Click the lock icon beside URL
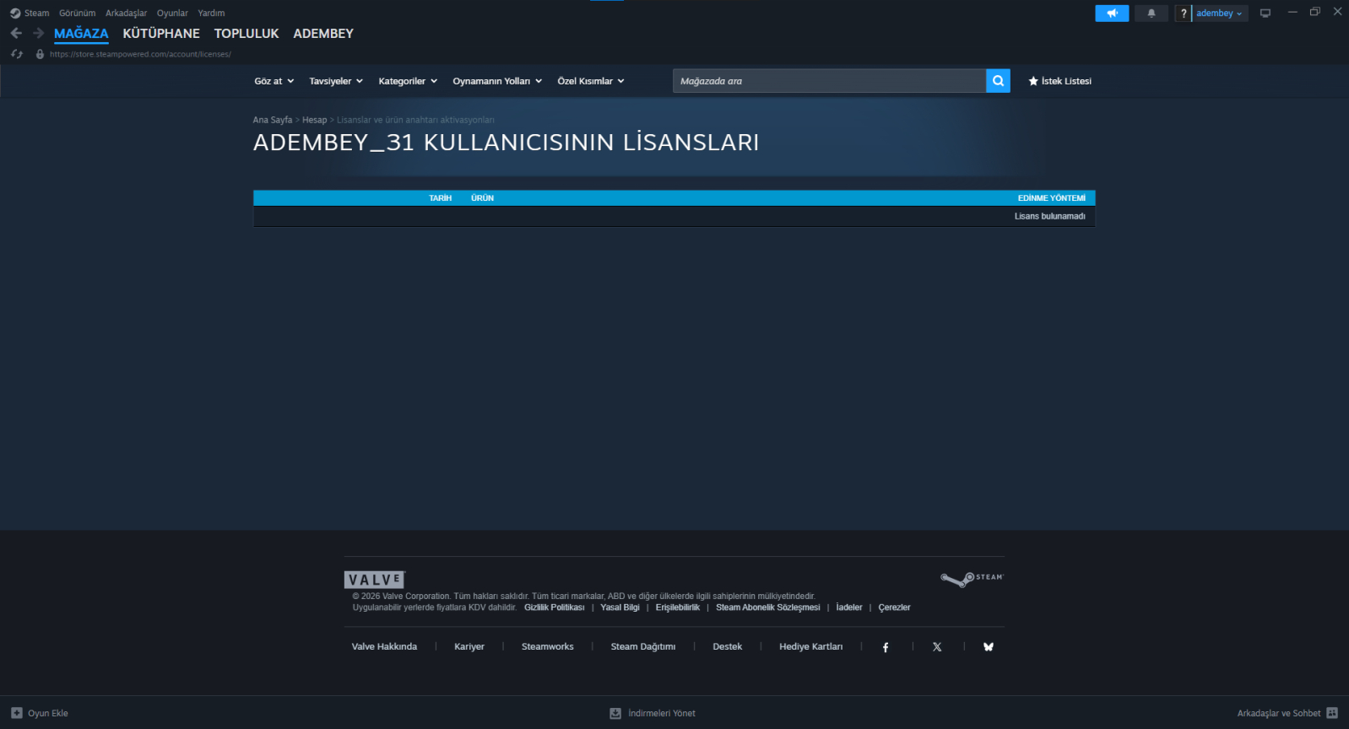The height and width of the screenshot is (729, 1349). [40, 54]
